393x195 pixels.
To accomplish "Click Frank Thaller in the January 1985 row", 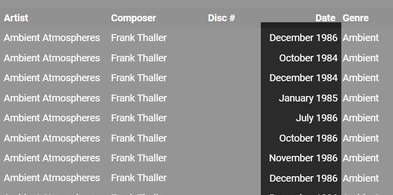I will tap(139, 98).
